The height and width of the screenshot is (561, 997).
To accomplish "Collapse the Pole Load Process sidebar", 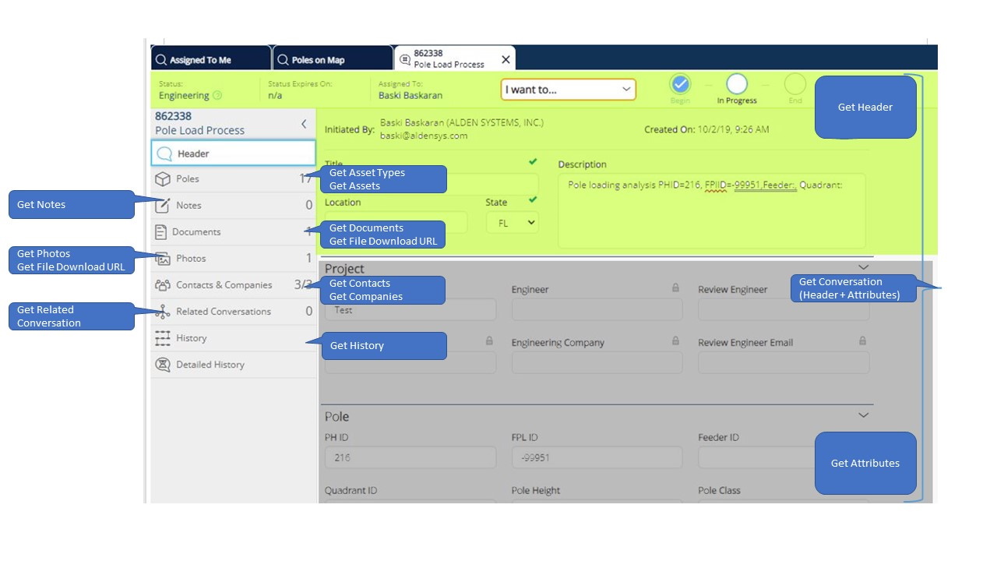I will point(304,124).
